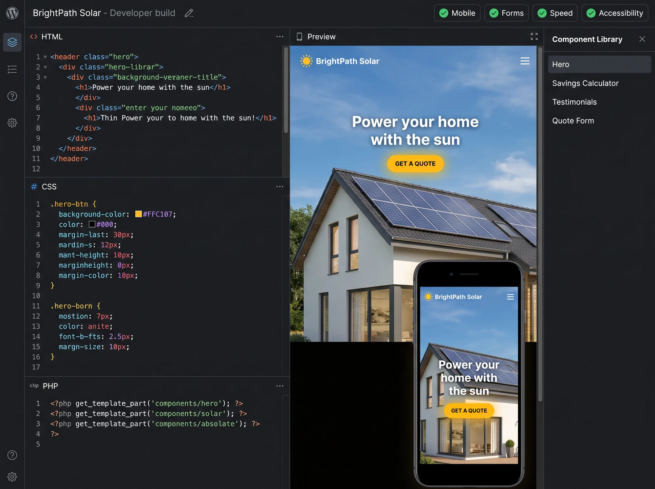Click BrightPath Solar logo in large preview

pos(340,61)
